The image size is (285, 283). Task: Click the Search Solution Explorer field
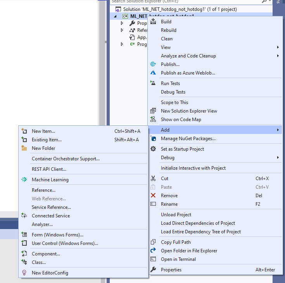point(185,1)
